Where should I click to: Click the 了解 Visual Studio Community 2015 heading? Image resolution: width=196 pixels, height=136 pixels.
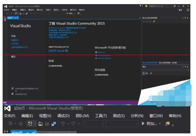[x=77, y=23]
